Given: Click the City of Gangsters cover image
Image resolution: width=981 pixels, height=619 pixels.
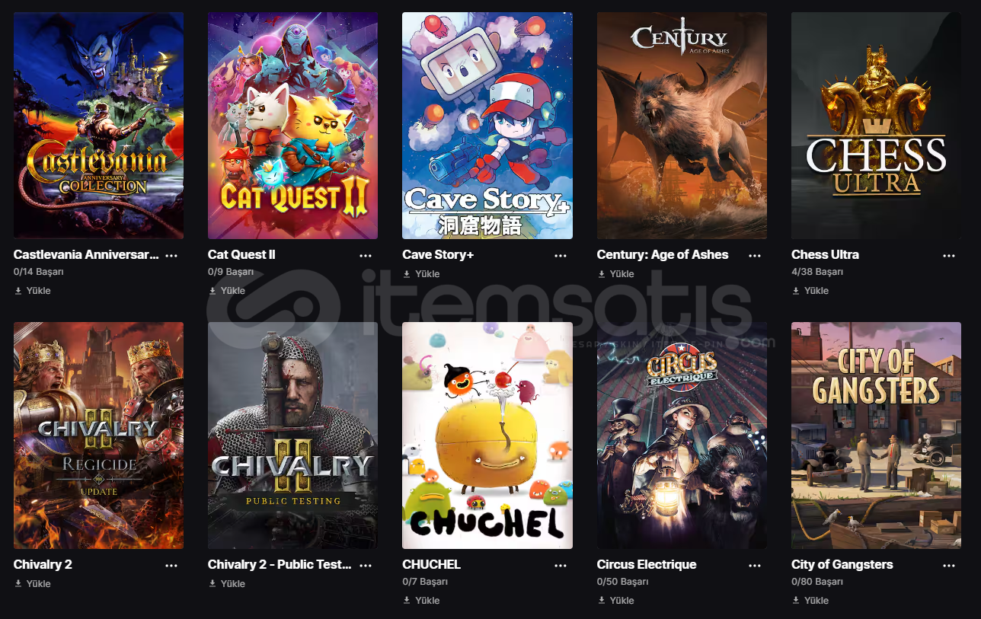Looking at the screenshot, I should tap(876, 436).
